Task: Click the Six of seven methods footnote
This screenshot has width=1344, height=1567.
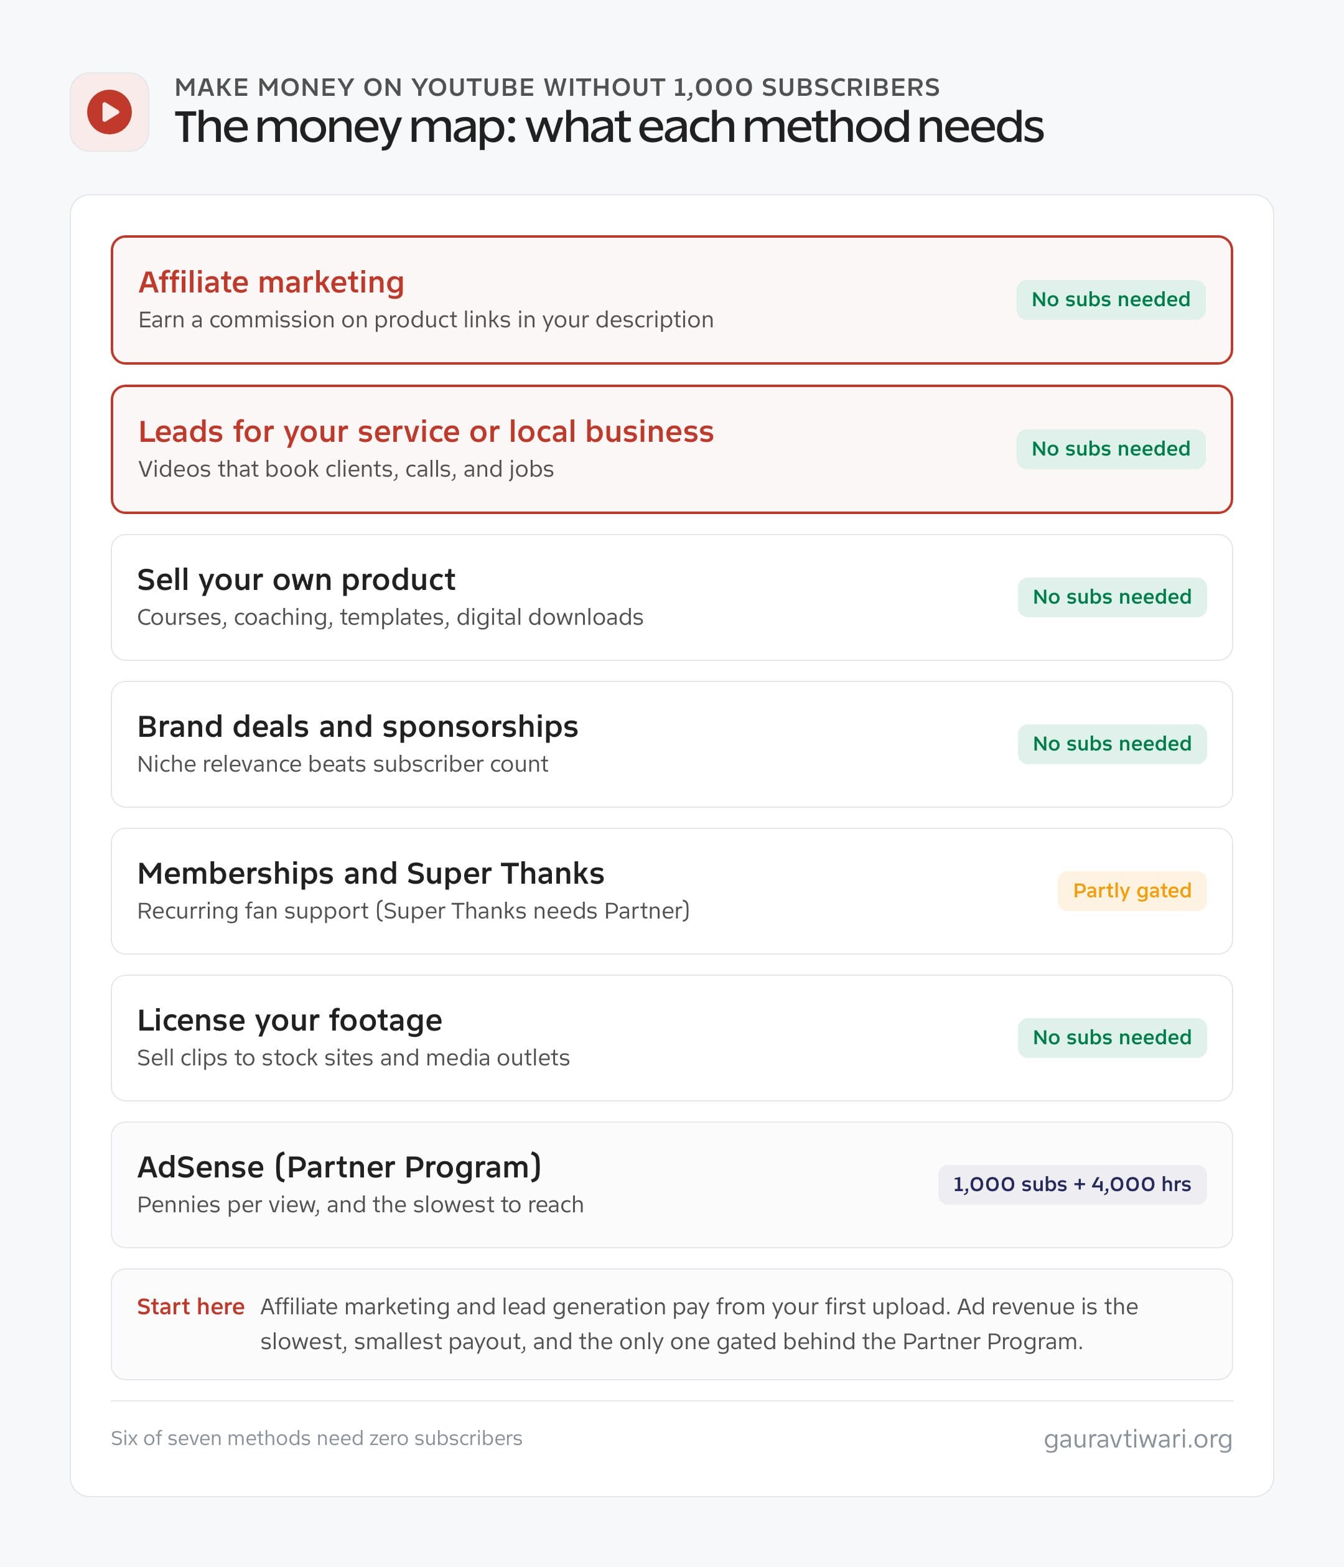Action: pos(316,1438)
